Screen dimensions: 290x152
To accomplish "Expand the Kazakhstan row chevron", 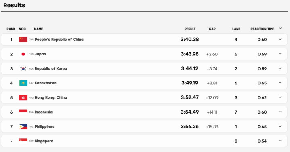I will coord(280,83).
